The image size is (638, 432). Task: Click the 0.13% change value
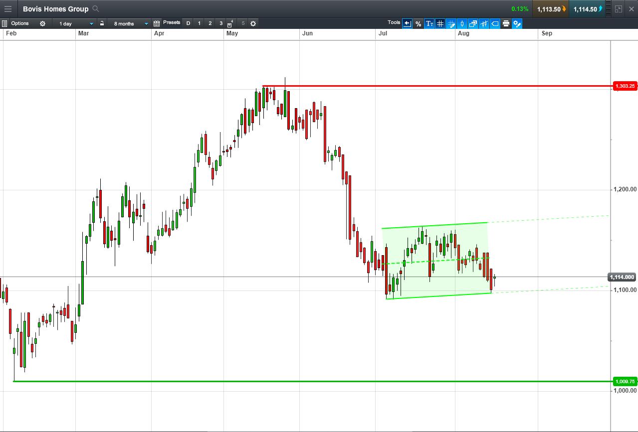tap(520, 9)
